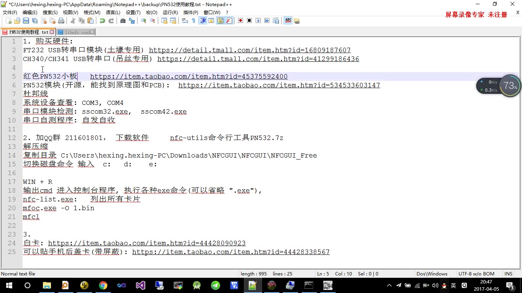The width and height of the screenshot is (522, 293).
Task: Start macro recording with red dot
Action: point(241,21)
